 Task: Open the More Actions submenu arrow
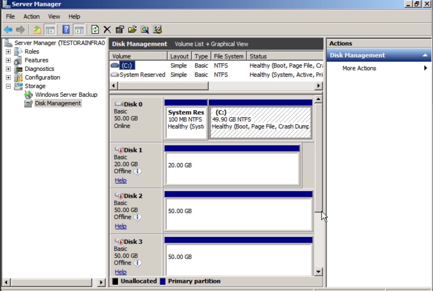click(x=425, y=68)
